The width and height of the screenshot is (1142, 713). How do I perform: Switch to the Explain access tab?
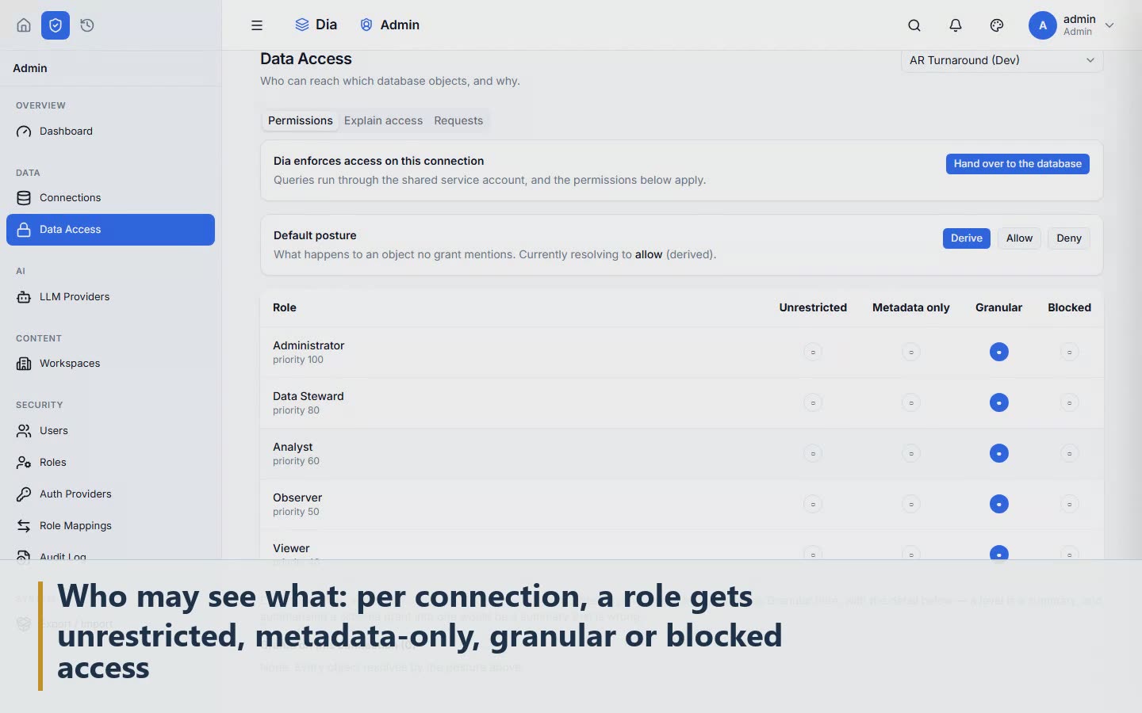[383, 120]
